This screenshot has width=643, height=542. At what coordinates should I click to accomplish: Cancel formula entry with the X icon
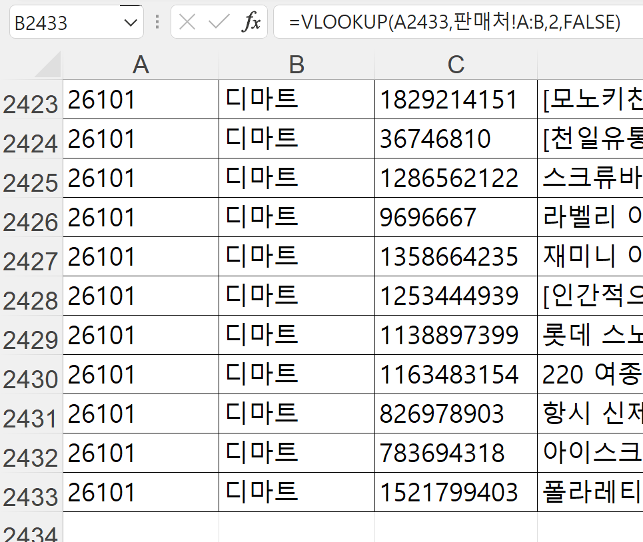(187, 22)
